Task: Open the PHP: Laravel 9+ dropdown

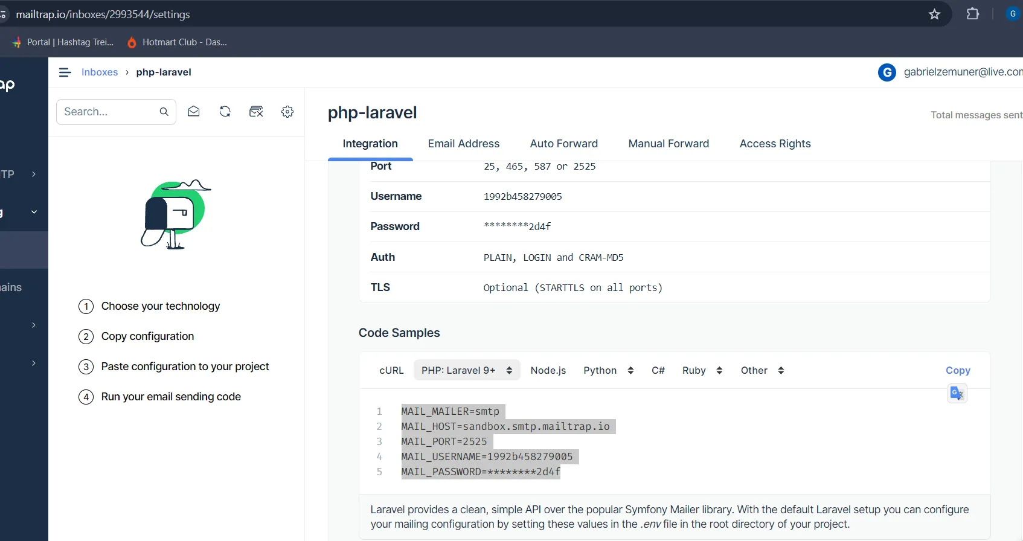Action: (466, 370)
